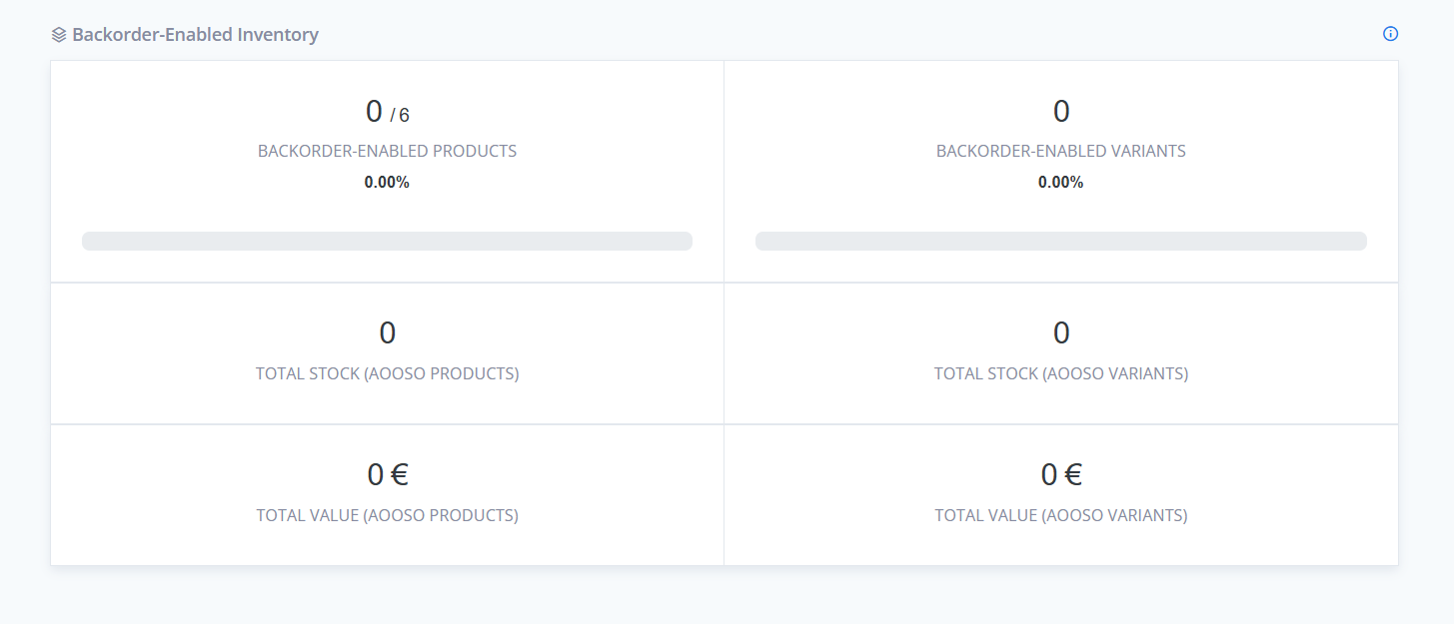Select the TOTAL VALUE (AOOSO VARIANTS) cell
The width and height of the screenshot is (1454, 624).
1060,494
